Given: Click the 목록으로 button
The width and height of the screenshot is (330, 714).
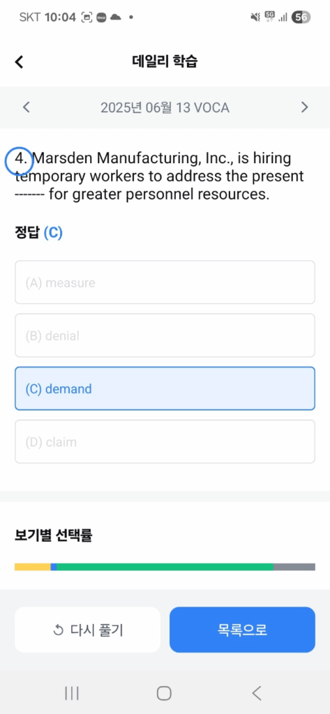Looking at the screenshot, I should [243, 630].
